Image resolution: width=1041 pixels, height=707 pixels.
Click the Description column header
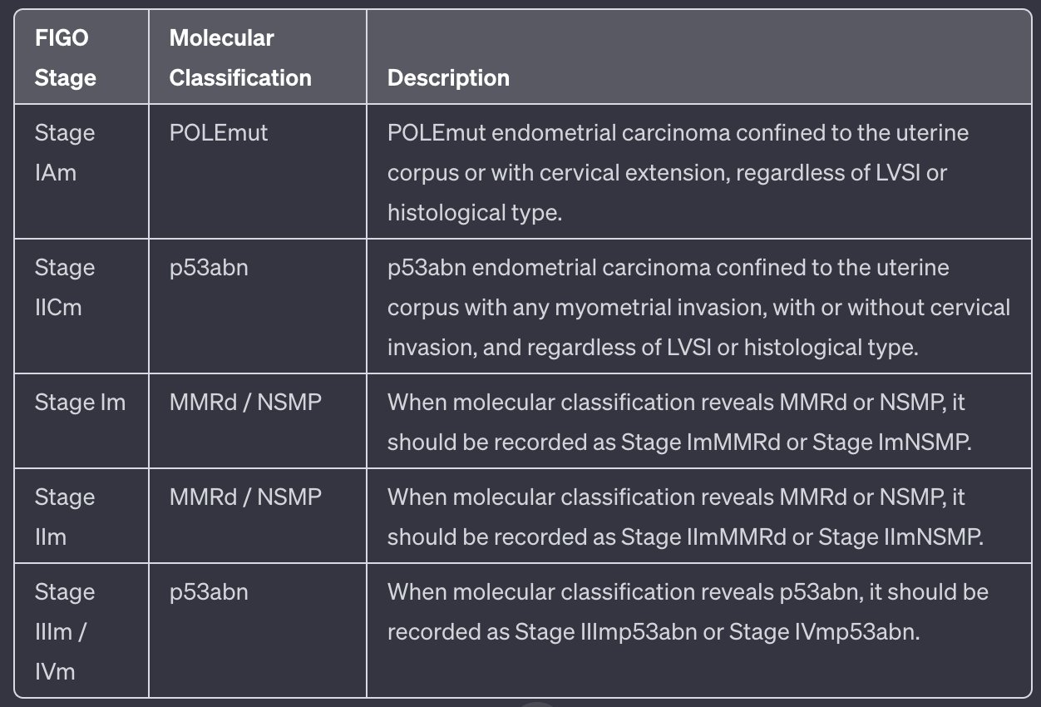click(x=448, y=78)
